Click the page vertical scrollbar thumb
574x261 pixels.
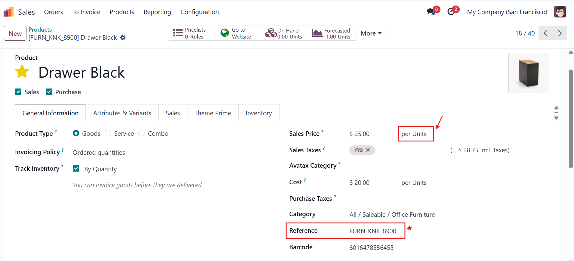coord(571,119)
